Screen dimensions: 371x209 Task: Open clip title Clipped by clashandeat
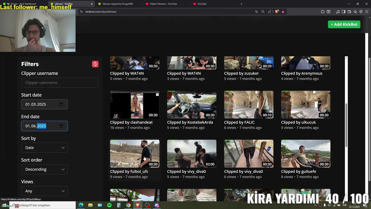tap(131, 122)
